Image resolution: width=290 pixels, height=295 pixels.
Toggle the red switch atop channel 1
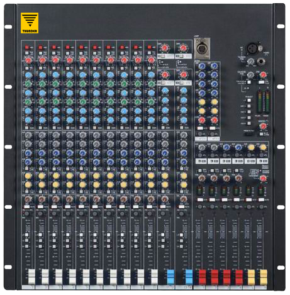tap(27, 47)
